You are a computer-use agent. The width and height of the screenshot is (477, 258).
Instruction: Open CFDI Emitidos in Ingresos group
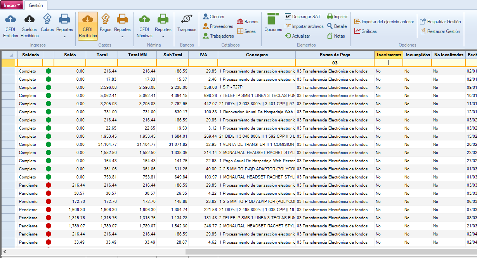coord(10,26)
